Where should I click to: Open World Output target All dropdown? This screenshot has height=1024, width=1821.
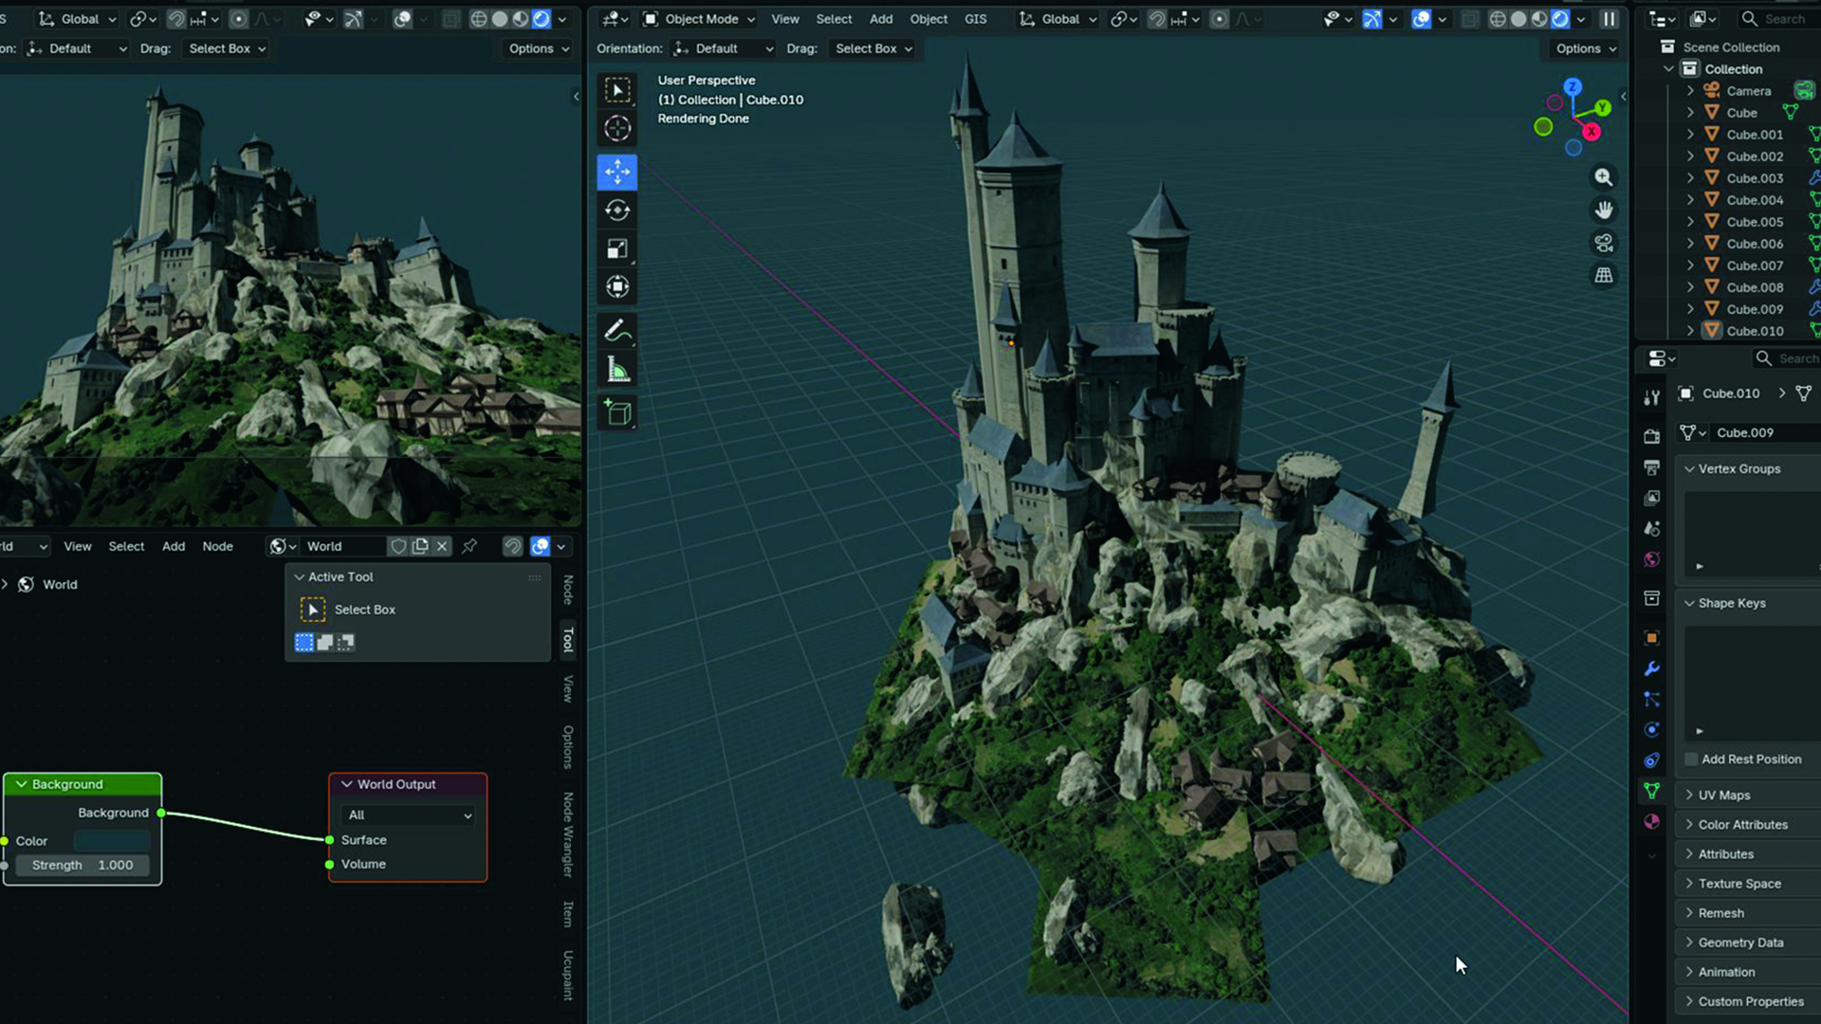tap(409, 815)
